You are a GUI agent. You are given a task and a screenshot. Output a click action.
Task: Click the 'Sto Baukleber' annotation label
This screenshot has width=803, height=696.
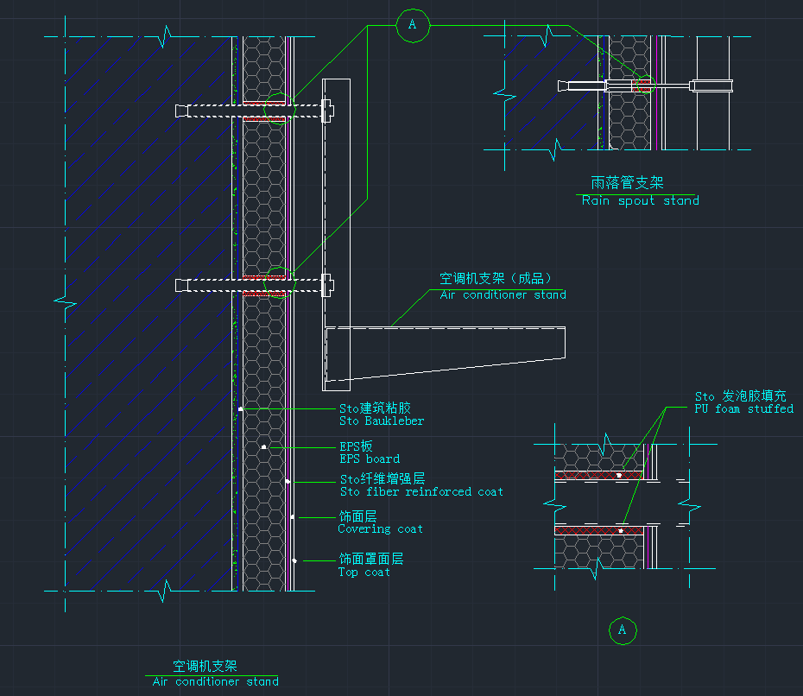pyautogui.click(x=382, y=421)
